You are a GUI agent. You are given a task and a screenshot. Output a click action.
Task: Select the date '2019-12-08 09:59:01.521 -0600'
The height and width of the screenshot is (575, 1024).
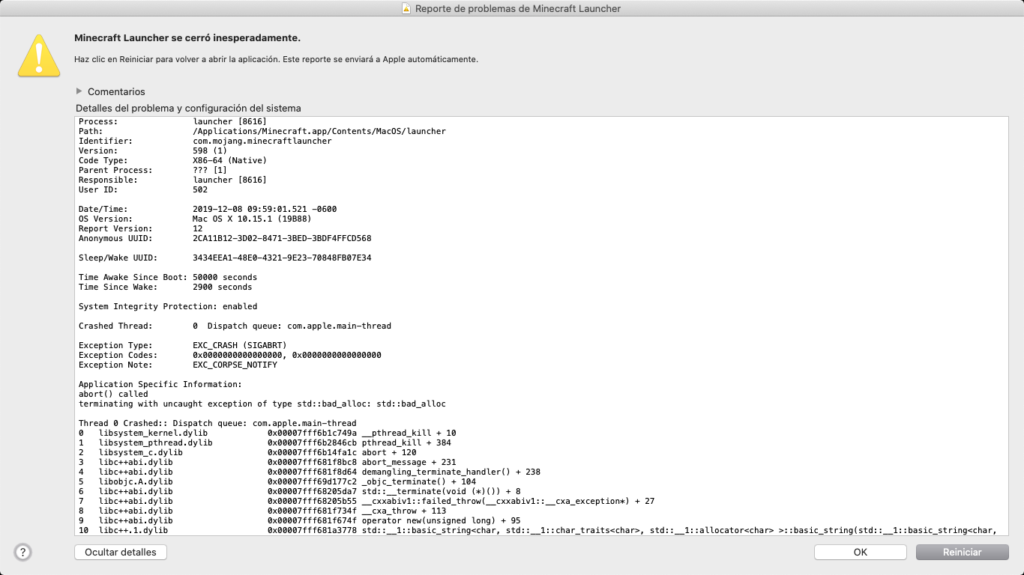tap(265, 209)
